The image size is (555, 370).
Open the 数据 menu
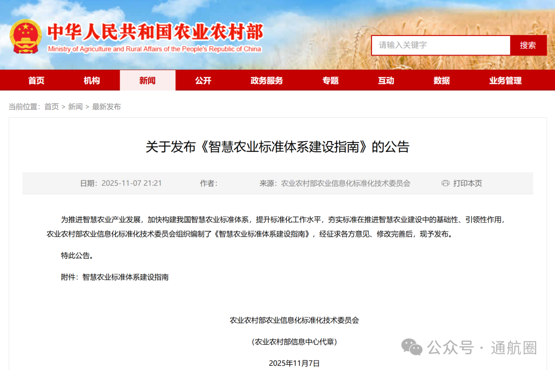coord(441,80)
